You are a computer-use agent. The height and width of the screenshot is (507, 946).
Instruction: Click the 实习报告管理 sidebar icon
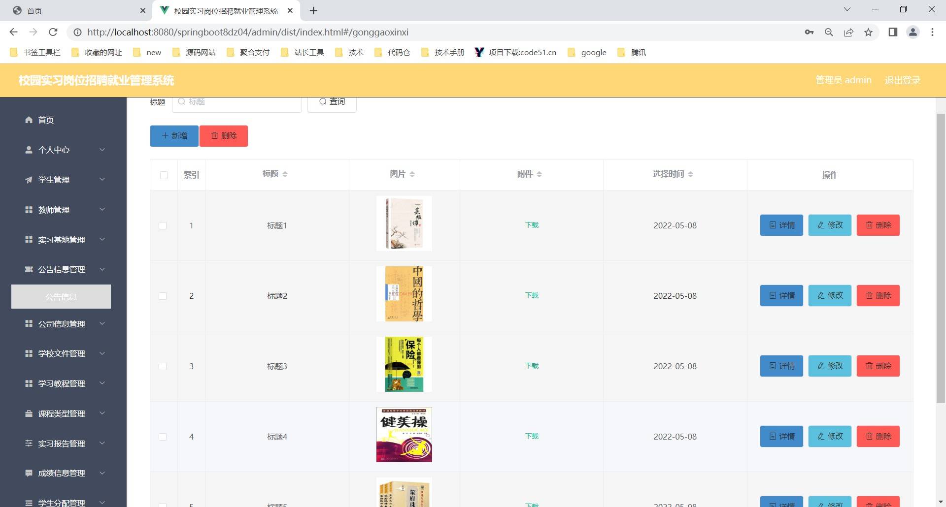28,443
